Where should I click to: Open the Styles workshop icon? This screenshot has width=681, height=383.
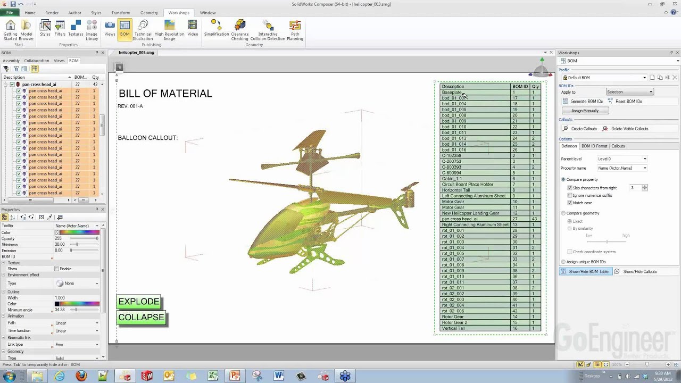click(45, 29)
